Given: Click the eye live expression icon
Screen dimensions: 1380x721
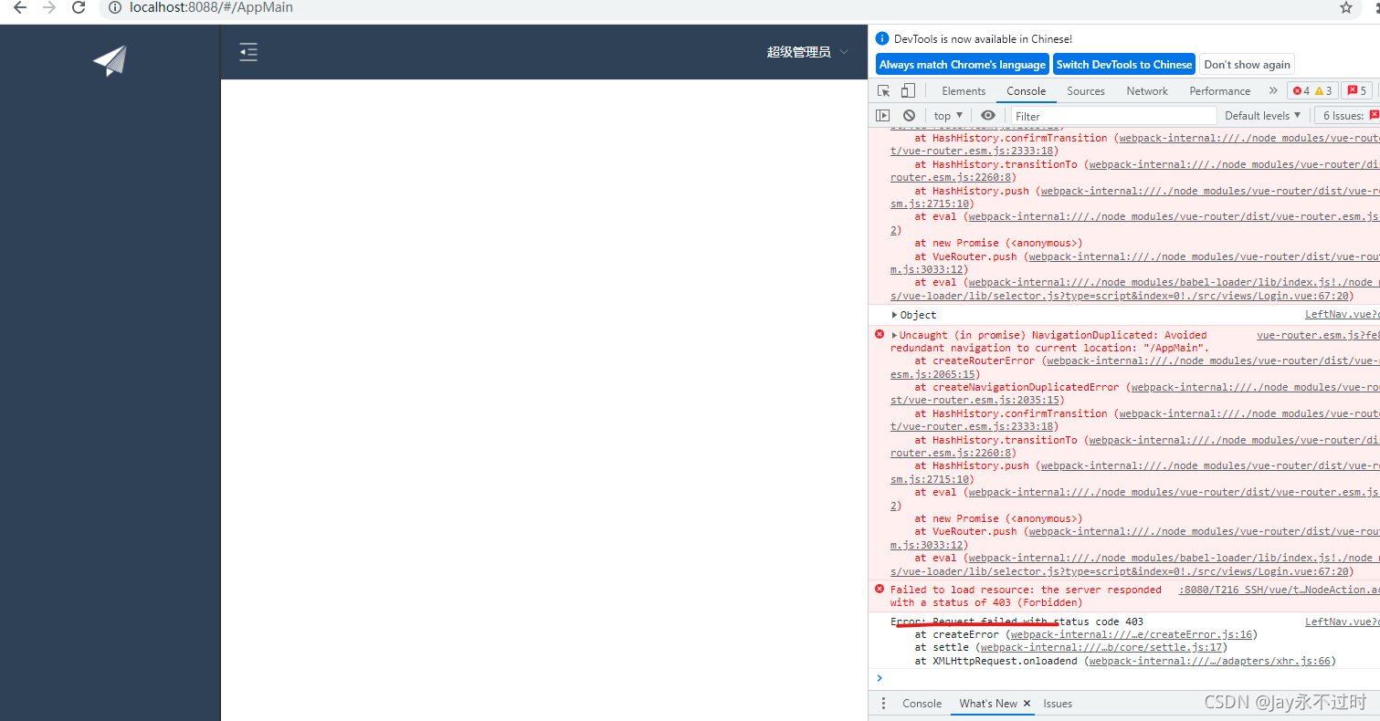Looking at the screenshot, I should pos(988,116).
